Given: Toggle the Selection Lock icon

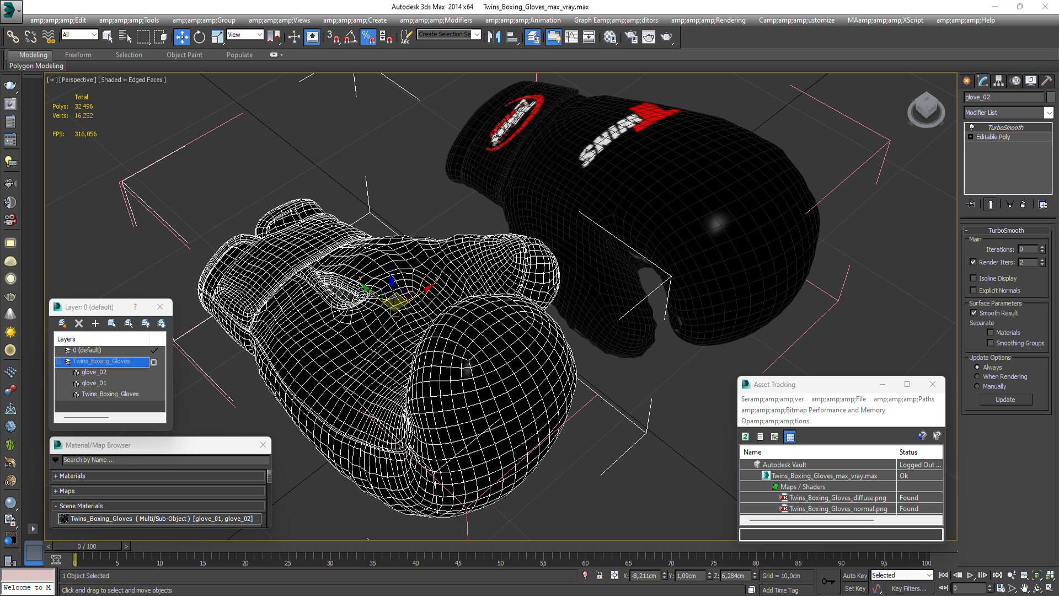Looking at the screenshot, I should point(600,576).
